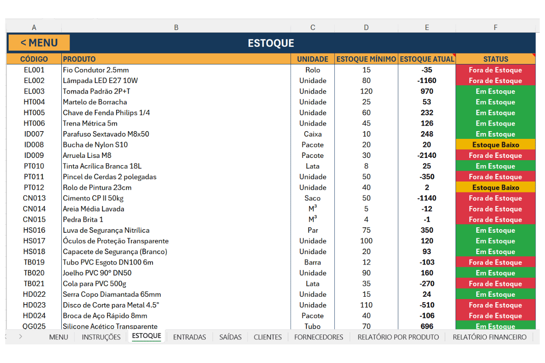Click unit cell Barra

(x=312, y=262)
